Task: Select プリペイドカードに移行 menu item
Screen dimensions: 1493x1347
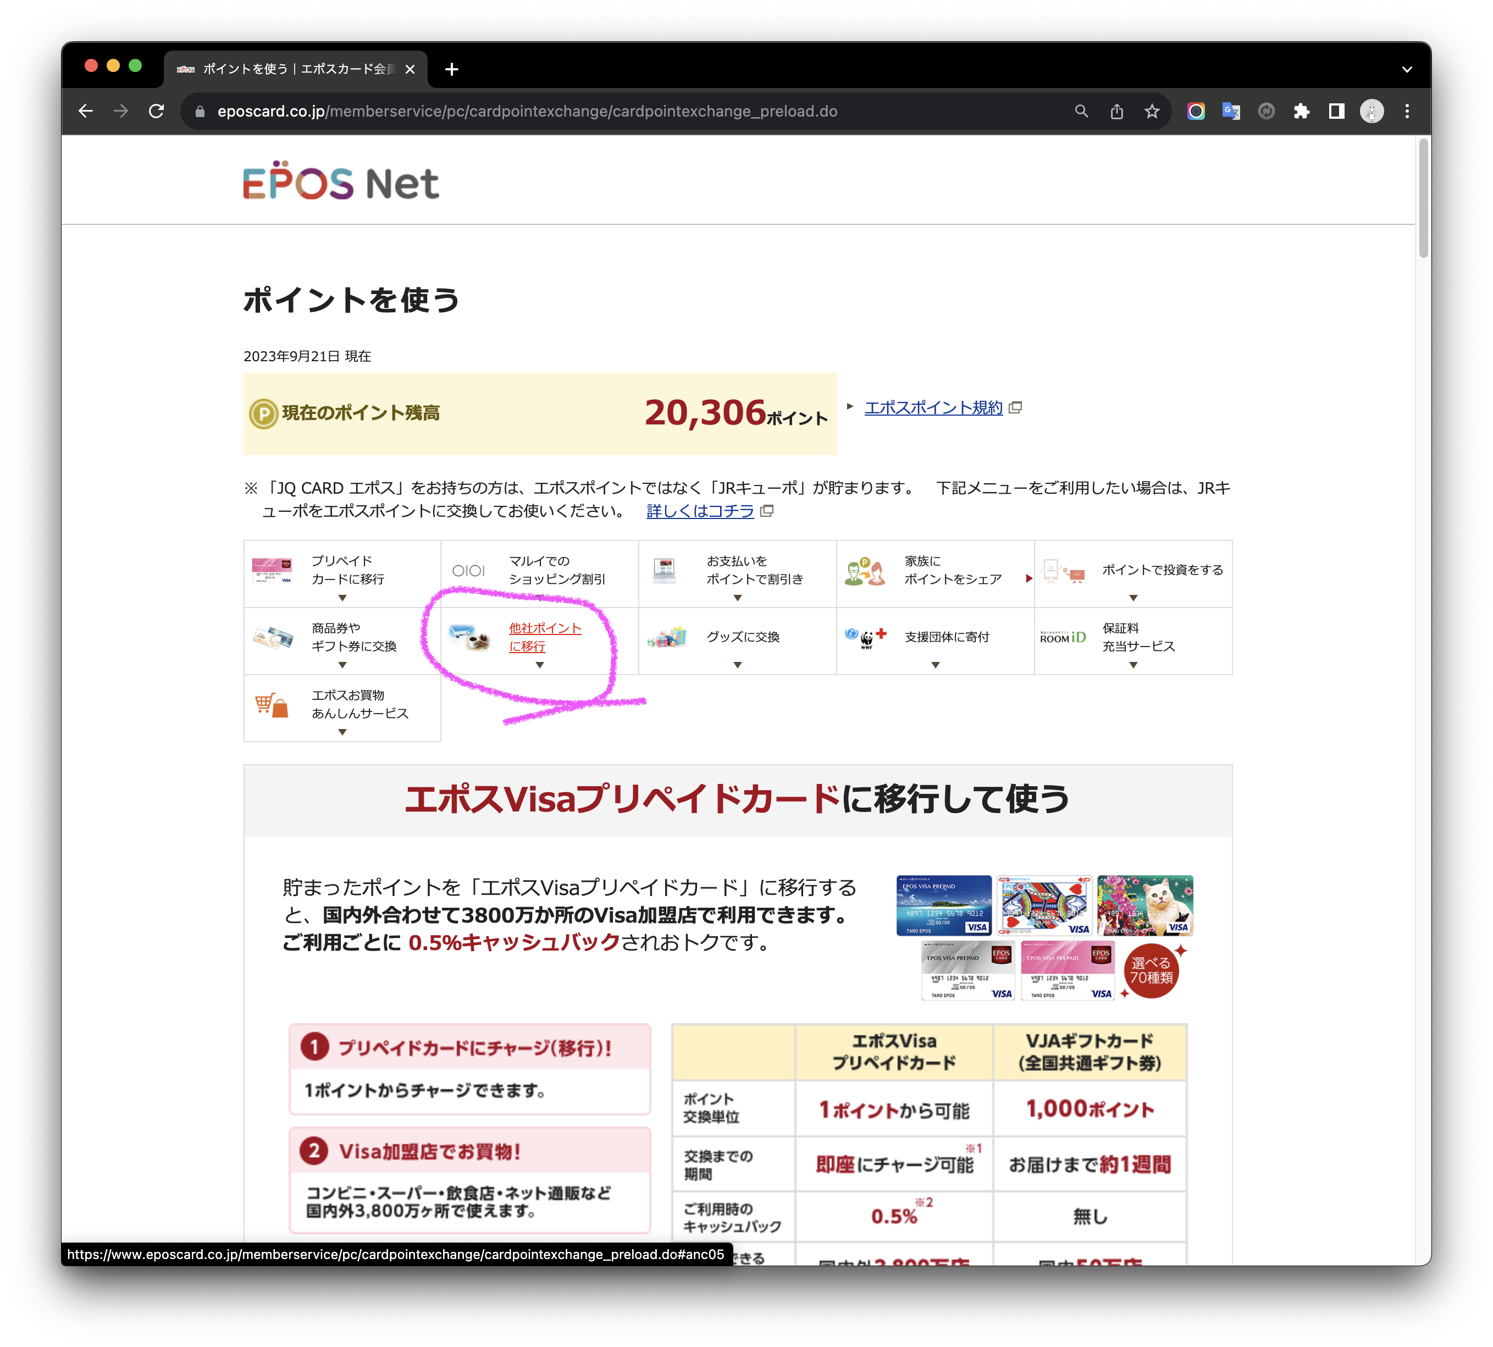Action: (x=347, y=570)
